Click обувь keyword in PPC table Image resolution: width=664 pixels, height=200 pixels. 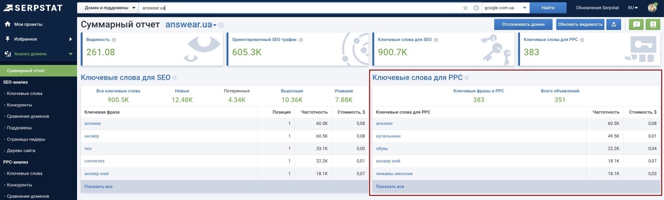pos(382,148)
